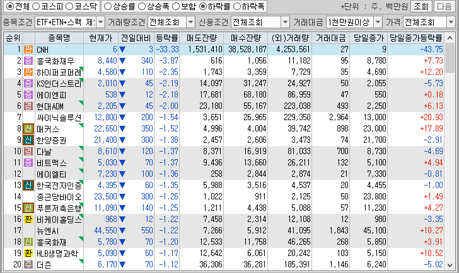Click the -43.75 value in CNH row

[431, 49]
